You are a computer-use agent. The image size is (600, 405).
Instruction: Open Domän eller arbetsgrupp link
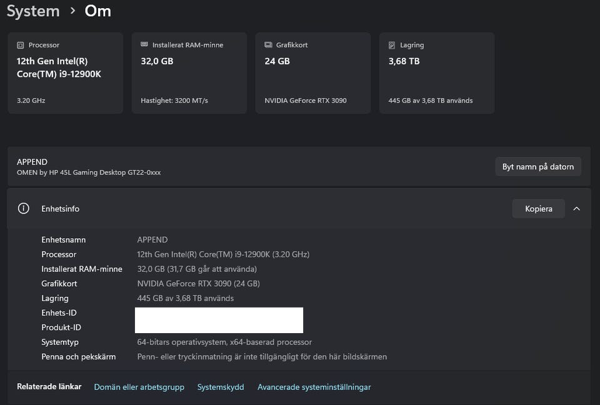click(139, 387)
